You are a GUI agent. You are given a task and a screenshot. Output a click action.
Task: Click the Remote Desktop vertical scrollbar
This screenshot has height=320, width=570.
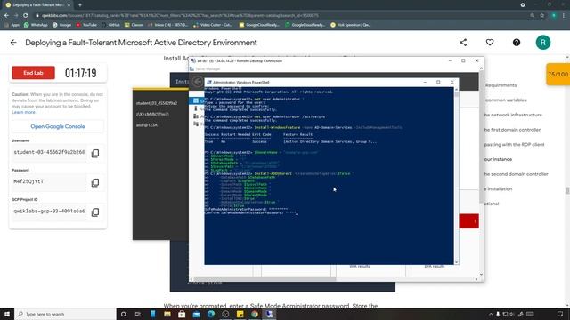[481, 172]
